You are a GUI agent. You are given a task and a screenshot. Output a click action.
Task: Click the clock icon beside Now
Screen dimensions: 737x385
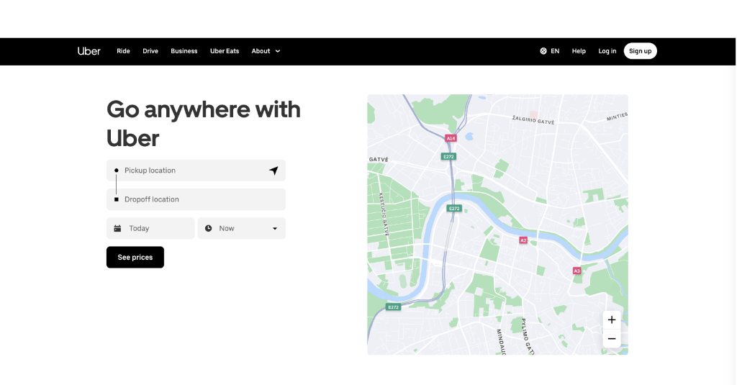(208, 228)
